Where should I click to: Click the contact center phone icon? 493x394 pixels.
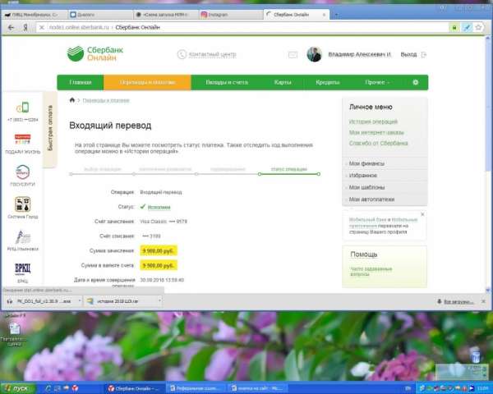pos(182,54)
